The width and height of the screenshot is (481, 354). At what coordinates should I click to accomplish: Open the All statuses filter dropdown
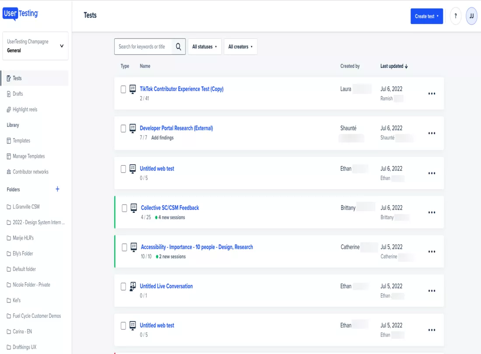(205, 47)
